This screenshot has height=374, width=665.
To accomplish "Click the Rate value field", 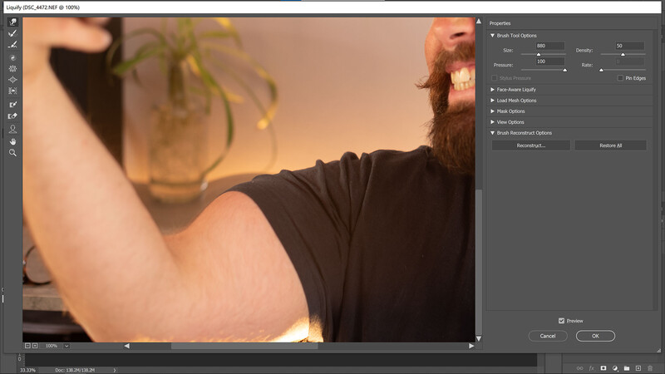I will click(x=629, y=62).
